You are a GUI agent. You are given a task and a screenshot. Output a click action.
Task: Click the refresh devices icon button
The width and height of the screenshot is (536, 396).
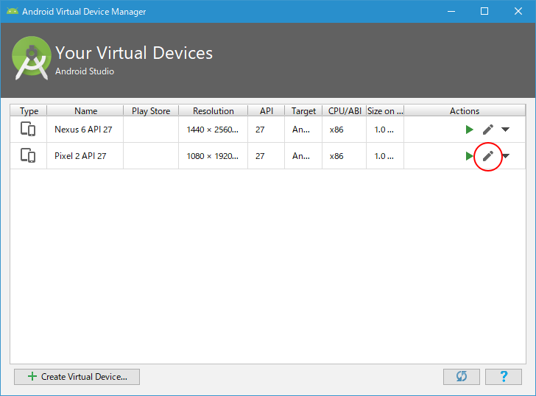(x=462, y=376)
